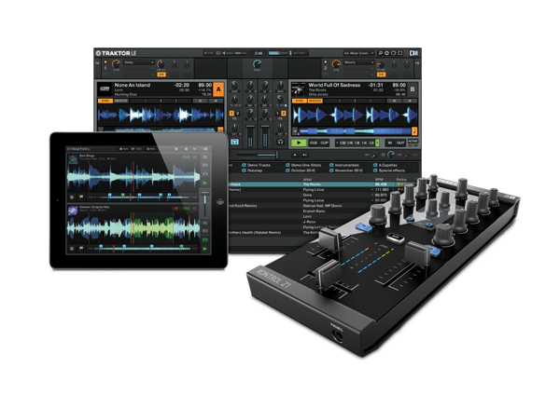Toggle the fullscreen icon in Traktor header
Screen dimensions: 560x395
(400, 53)
